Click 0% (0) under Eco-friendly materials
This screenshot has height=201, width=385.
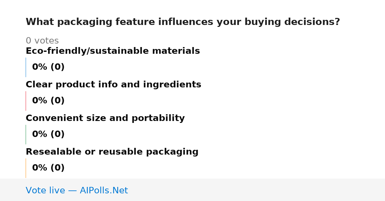[48, 67]
